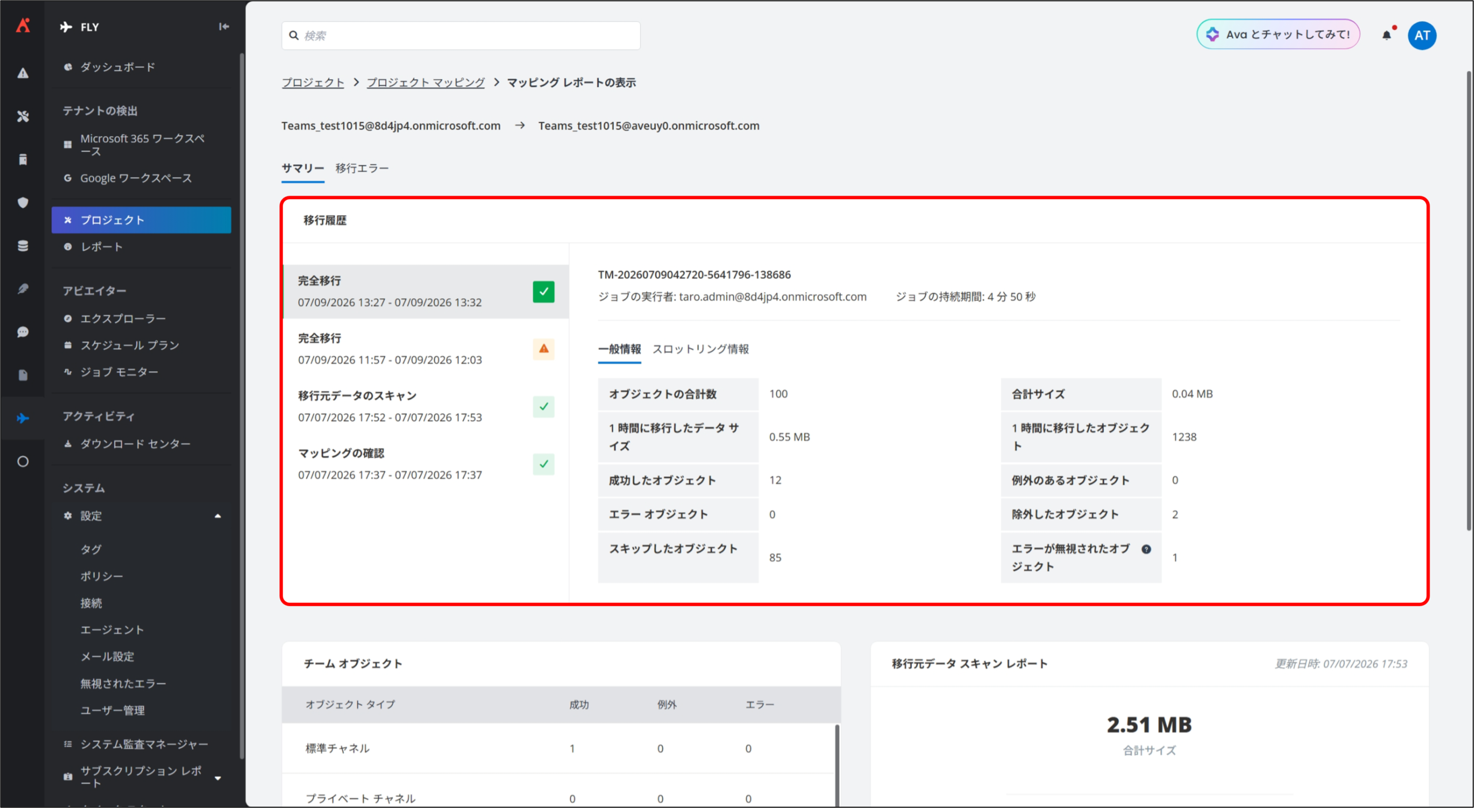
Task: Switch to the 移行エラー tab
Action: point(362,168)
